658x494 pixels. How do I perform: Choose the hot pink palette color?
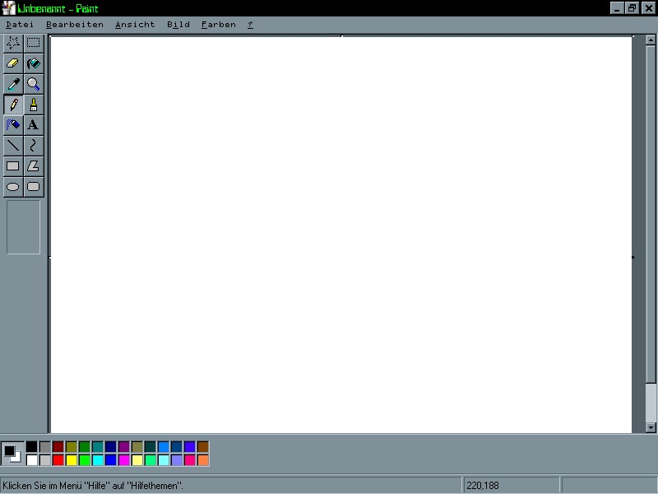coord(190,460)
